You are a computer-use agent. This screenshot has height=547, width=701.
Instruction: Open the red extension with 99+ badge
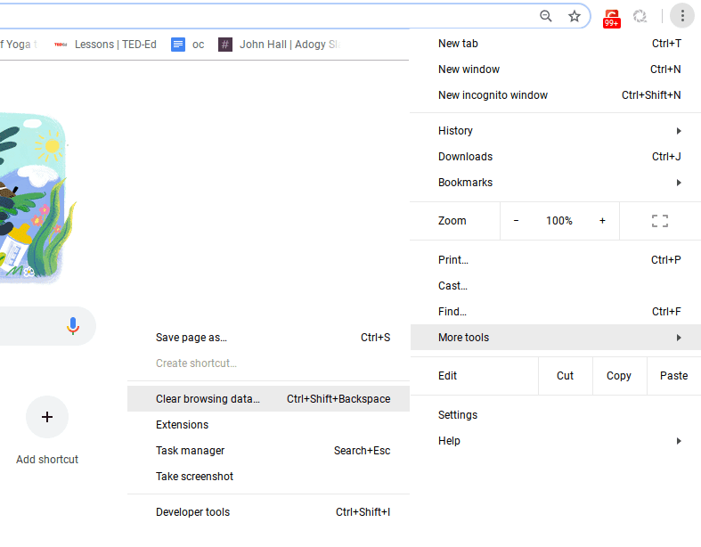[x=612, y=19]
